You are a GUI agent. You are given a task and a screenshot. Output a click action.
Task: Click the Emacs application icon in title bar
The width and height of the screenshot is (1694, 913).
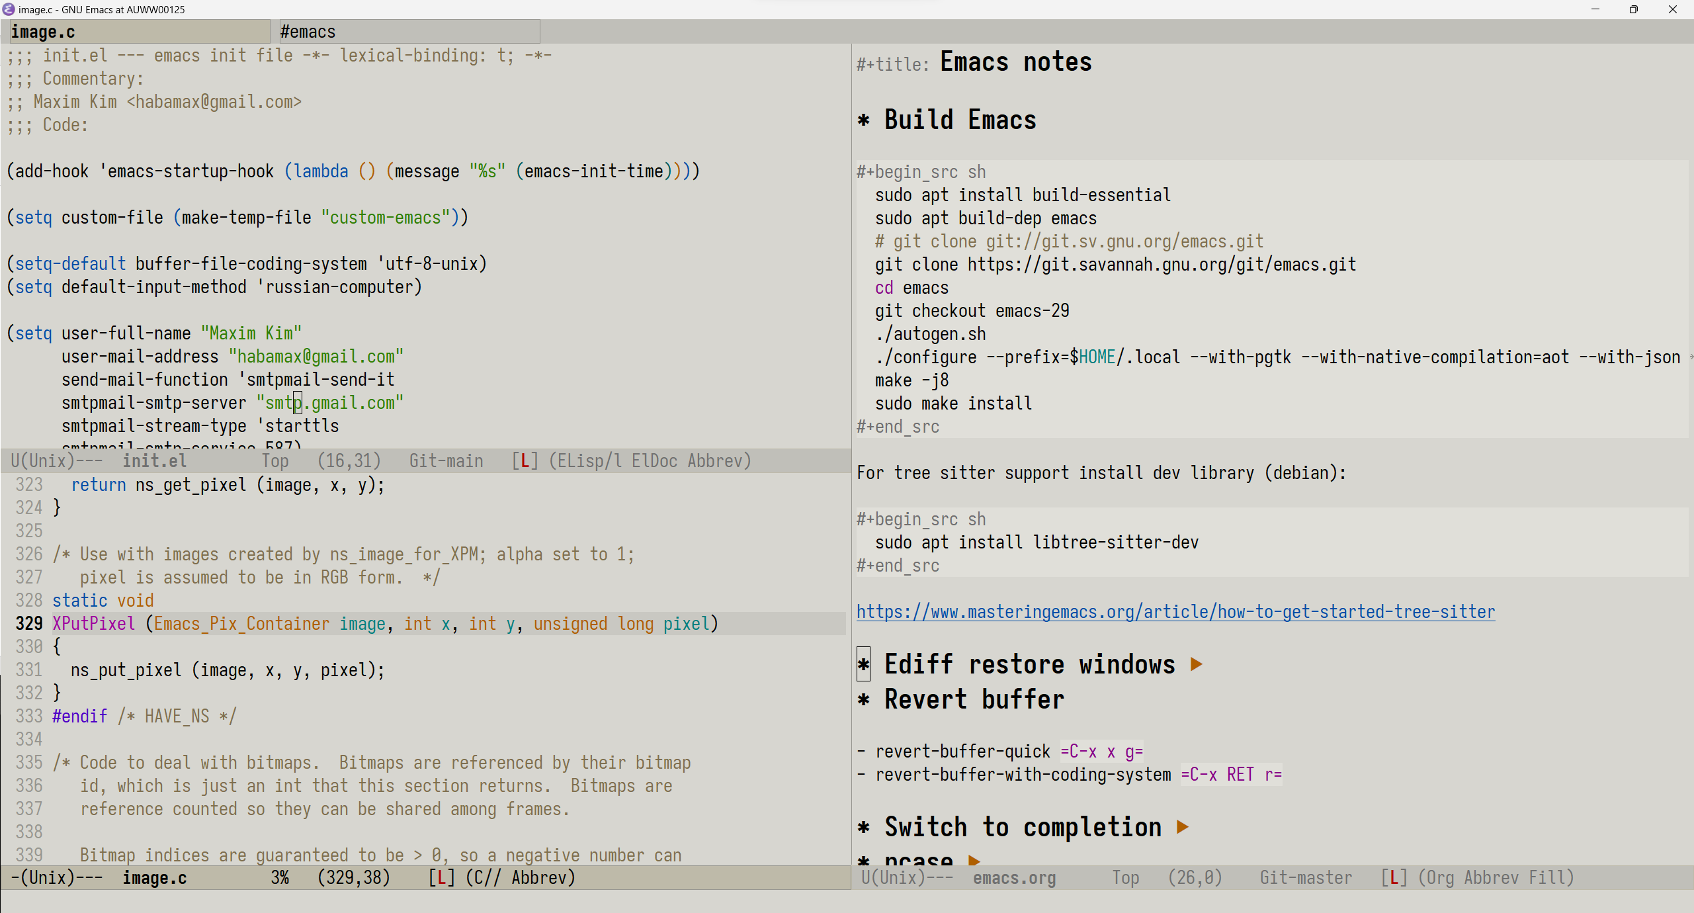coord(8,9)
